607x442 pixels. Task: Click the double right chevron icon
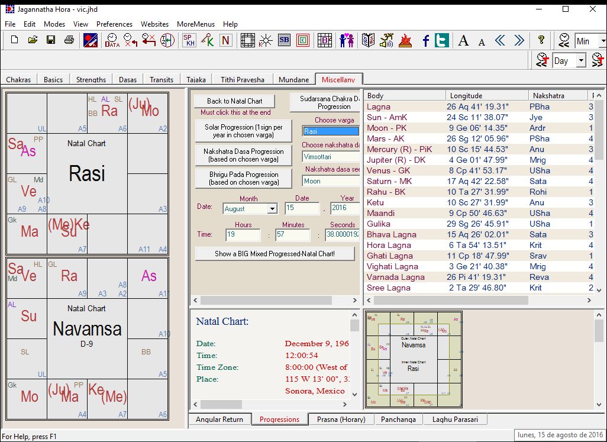click(x=519, y=40)
